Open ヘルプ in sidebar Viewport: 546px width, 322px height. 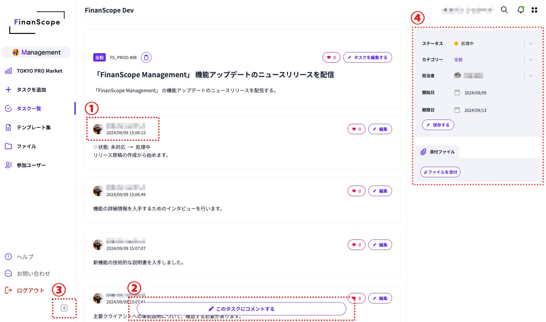(20, 257)
